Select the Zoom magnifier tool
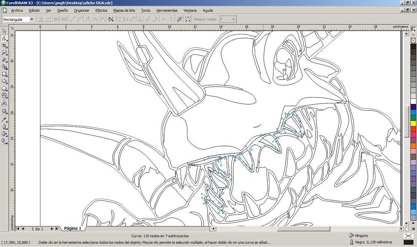 coord(4,52)
